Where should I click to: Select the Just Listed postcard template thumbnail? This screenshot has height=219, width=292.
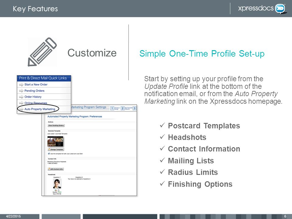pos(55,141)
